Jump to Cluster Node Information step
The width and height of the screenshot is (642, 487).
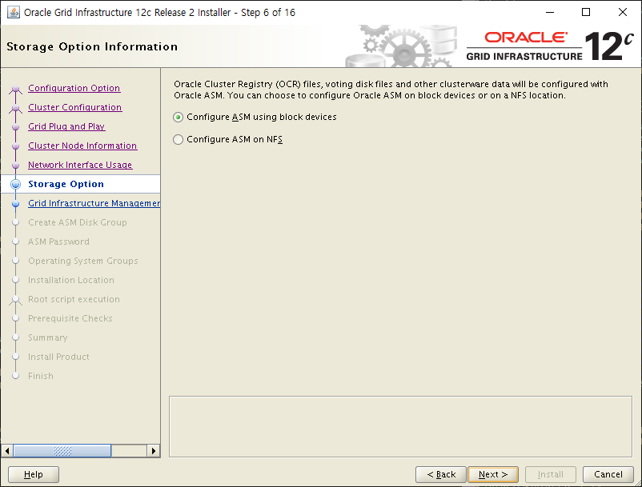click(82, 146)
